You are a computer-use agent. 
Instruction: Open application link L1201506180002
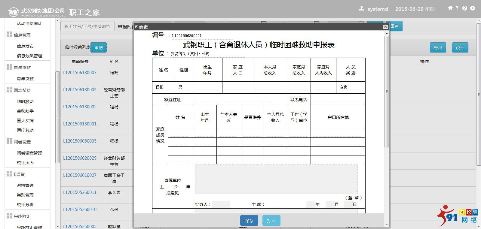tap(80, 107)
